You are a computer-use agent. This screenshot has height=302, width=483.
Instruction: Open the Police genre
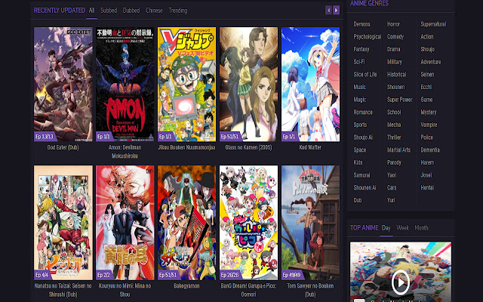(426, 137)
